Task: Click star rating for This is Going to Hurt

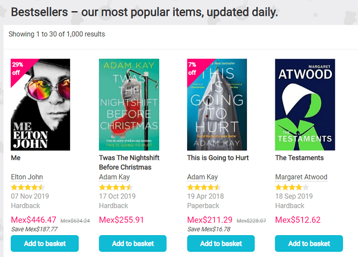Action: click(x=204, y=187)
